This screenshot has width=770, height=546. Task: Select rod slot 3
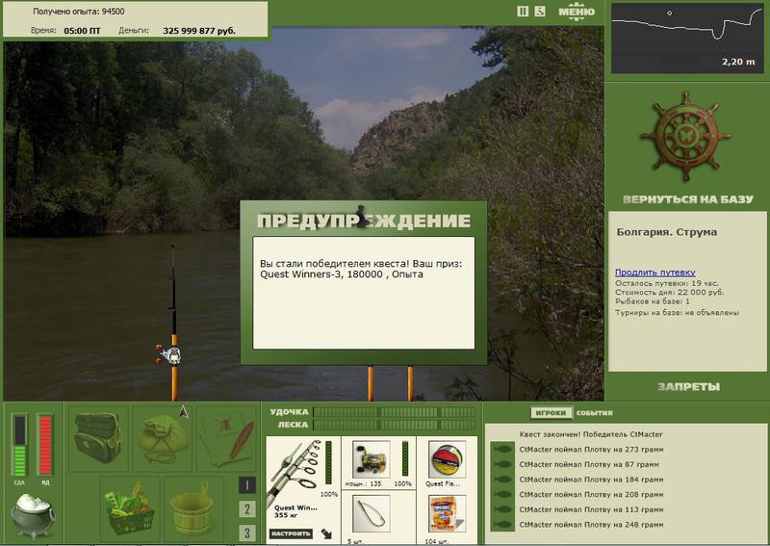247,533
